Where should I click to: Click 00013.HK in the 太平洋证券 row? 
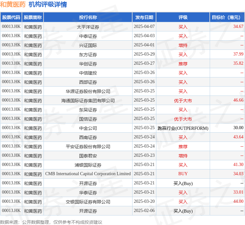pos(11,27)
